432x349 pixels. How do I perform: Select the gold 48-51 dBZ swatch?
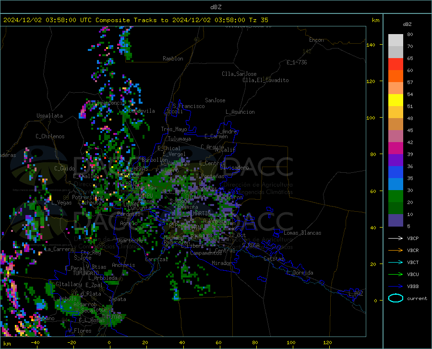pyautogui.click(x=396, y=112)
